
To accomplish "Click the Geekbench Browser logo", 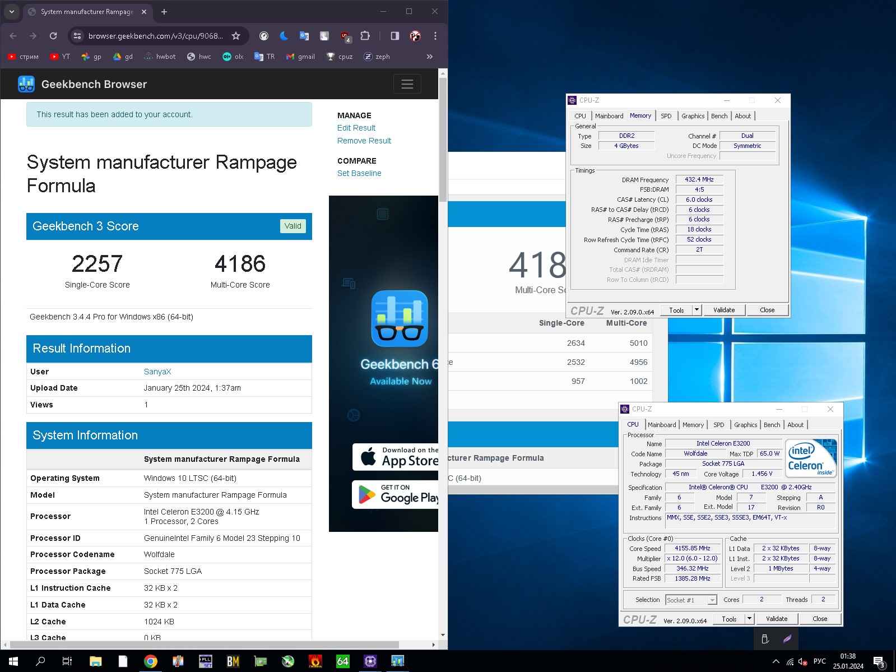I will [x=82, y=84].
